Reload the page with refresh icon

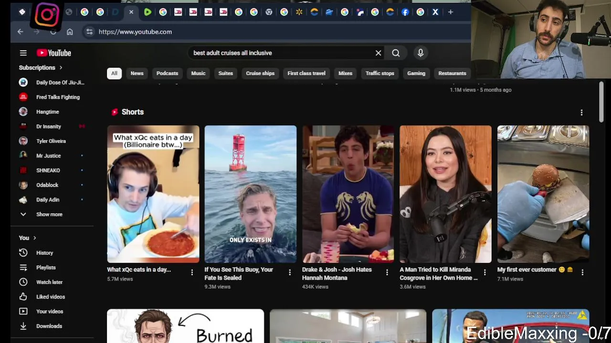pyautogui.click(x=53, y=31)
